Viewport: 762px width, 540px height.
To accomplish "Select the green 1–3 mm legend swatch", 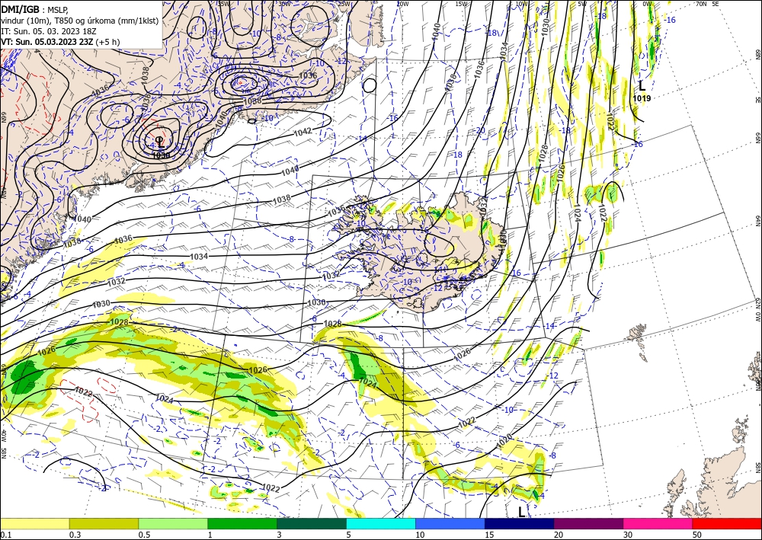I will click(242, 523).
